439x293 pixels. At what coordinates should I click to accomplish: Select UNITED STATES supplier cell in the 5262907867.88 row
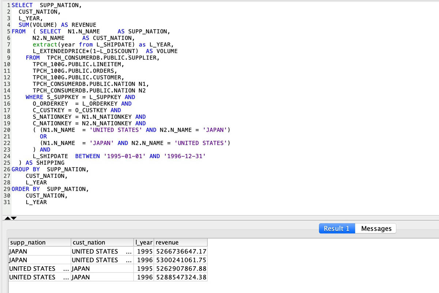[x=40, y=268]
